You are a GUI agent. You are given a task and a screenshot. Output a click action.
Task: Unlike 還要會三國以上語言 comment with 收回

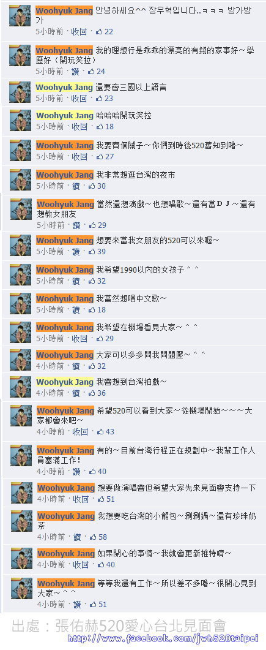click(79, 98)
